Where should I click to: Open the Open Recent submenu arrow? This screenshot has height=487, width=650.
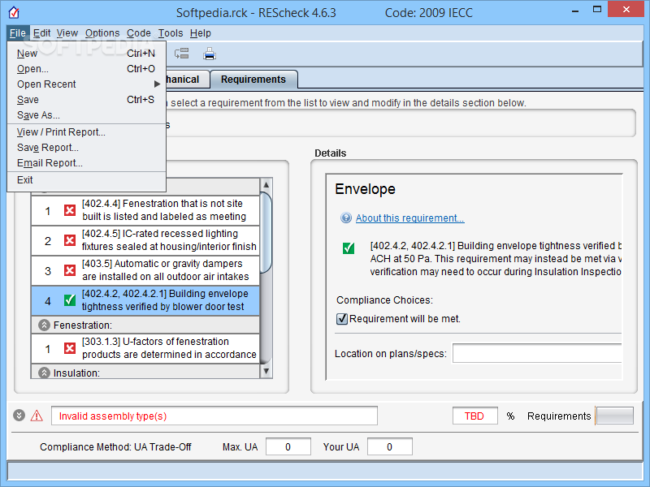pyautogui.click(x=157, y=84)
